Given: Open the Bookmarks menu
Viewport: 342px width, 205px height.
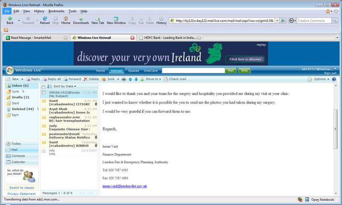Looking at the screenshot, I should (56, 11).
